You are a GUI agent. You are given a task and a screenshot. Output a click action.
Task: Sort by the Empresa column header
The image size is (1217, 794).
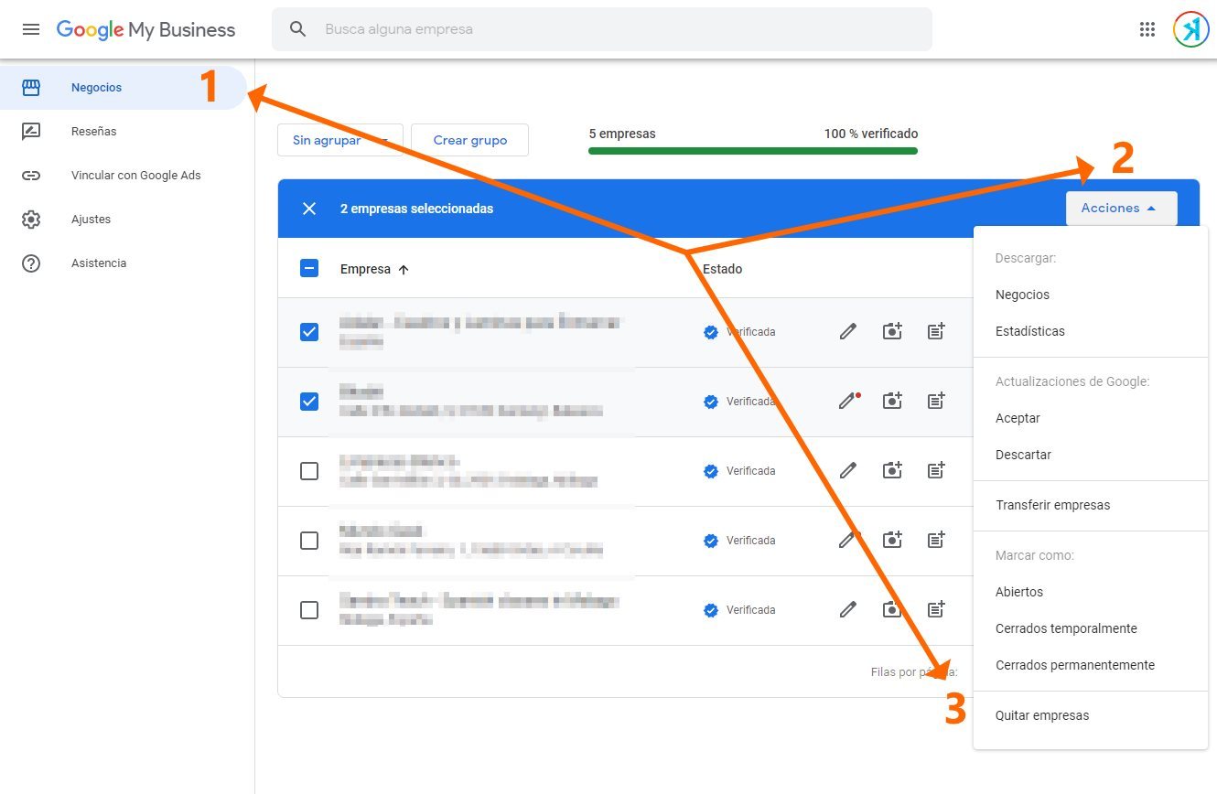(373, 270)
